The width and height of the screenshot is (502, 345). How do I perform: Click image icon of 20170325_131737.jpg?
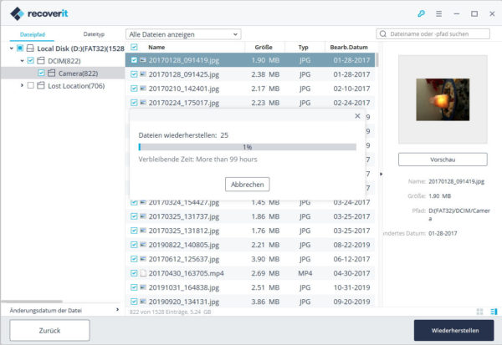pos(143,216)
